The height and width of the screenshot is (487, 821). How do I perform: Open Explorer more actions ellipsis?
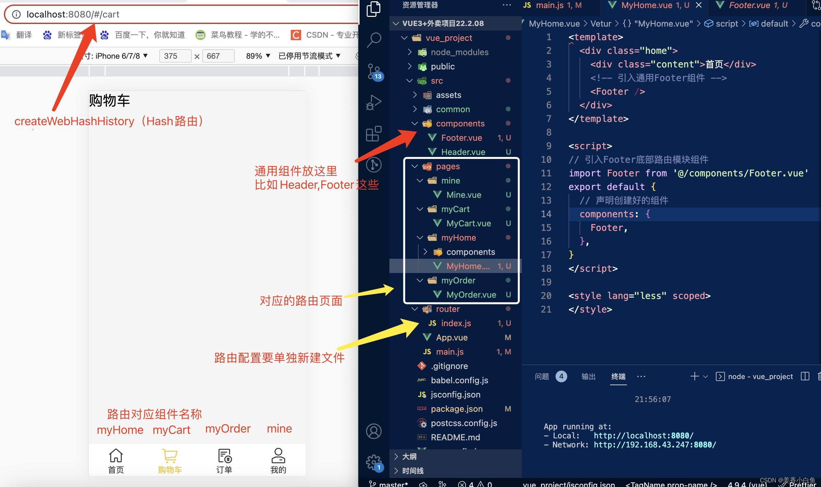point(507,5)
